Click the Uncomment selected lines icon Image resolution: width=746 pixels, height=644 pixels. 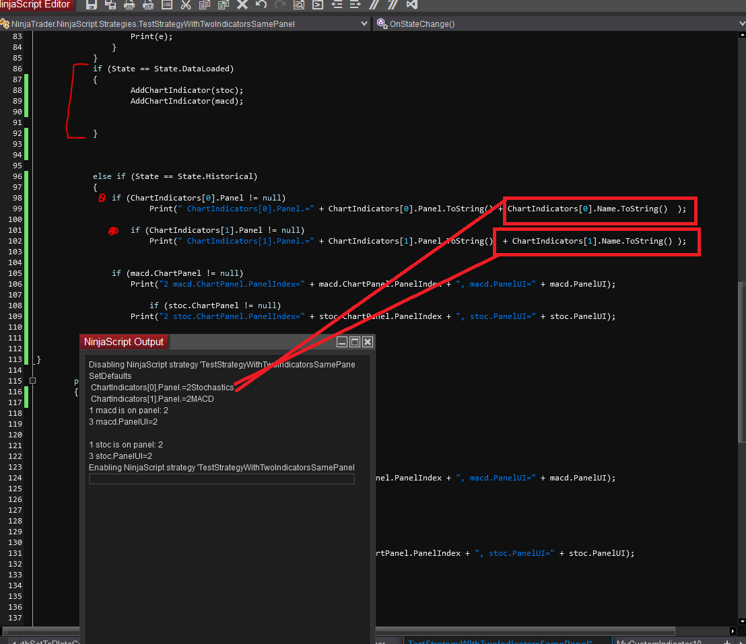click(x=393, y=5)
